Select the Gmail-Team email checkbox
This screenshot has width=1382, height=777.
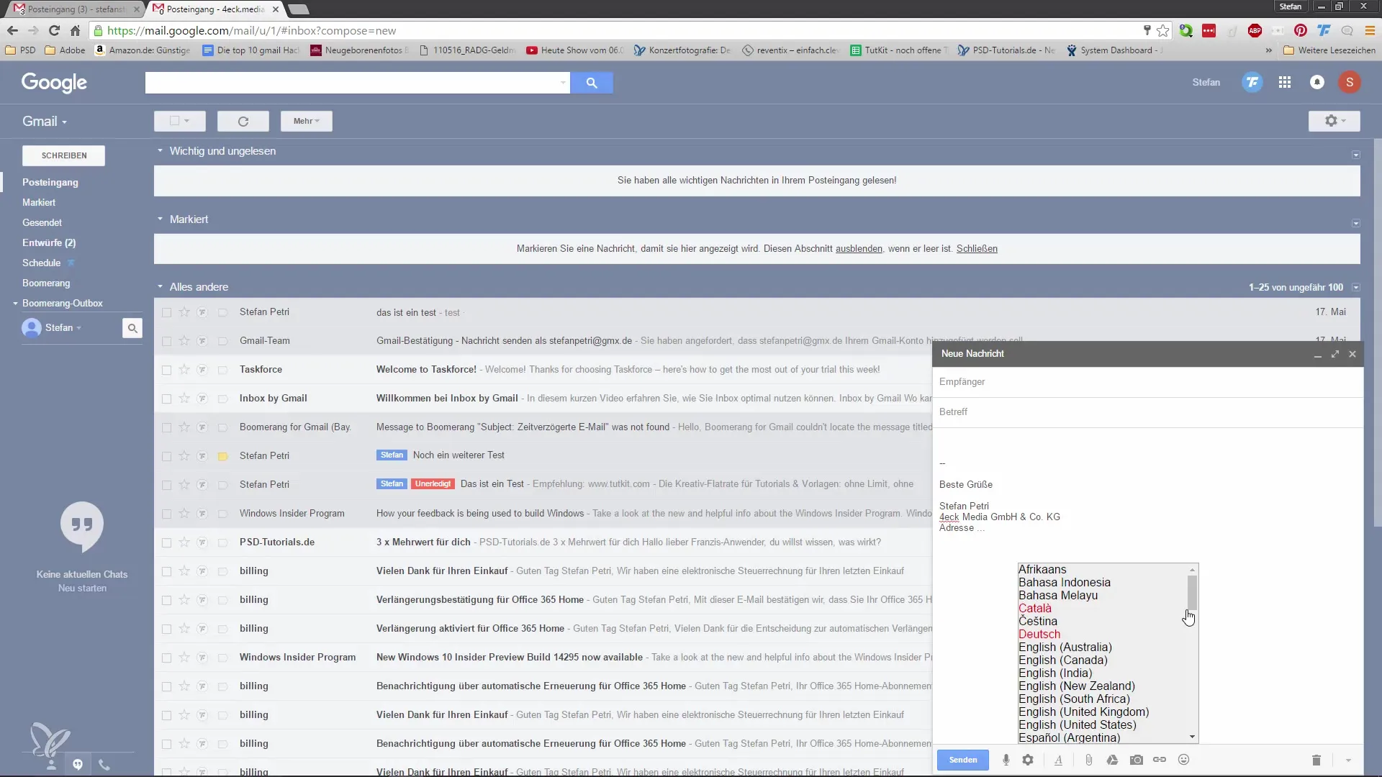pyautogui.click(x=166, y=341)
